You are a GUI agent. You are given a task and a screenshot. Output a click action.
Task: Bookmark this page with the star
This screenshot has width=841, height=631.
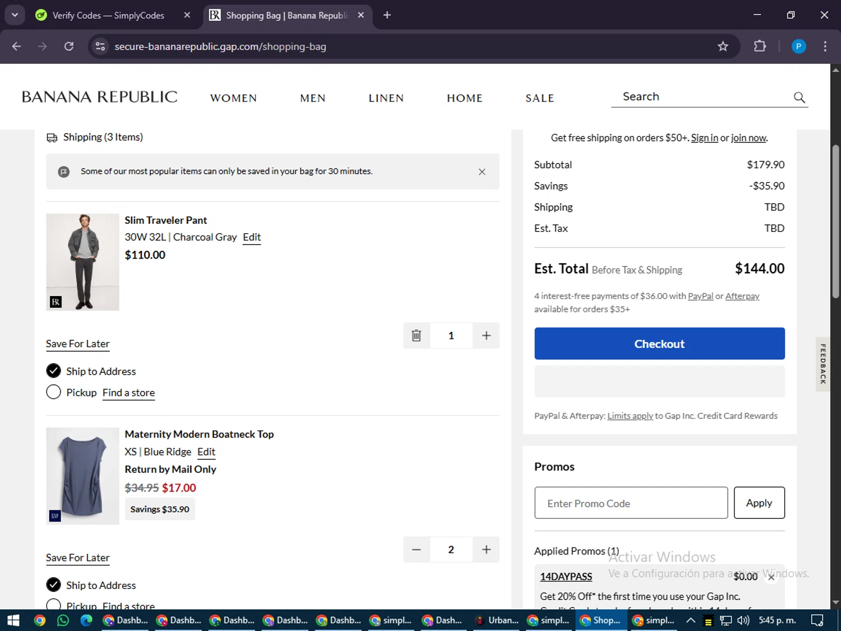[723, 47]
